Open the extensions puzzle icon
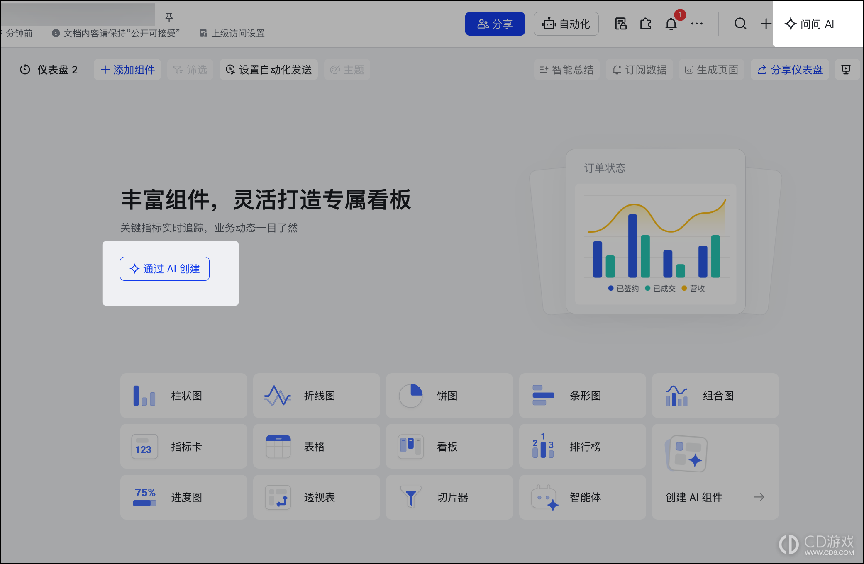This screenshot has width=864, height=564. 646,24
